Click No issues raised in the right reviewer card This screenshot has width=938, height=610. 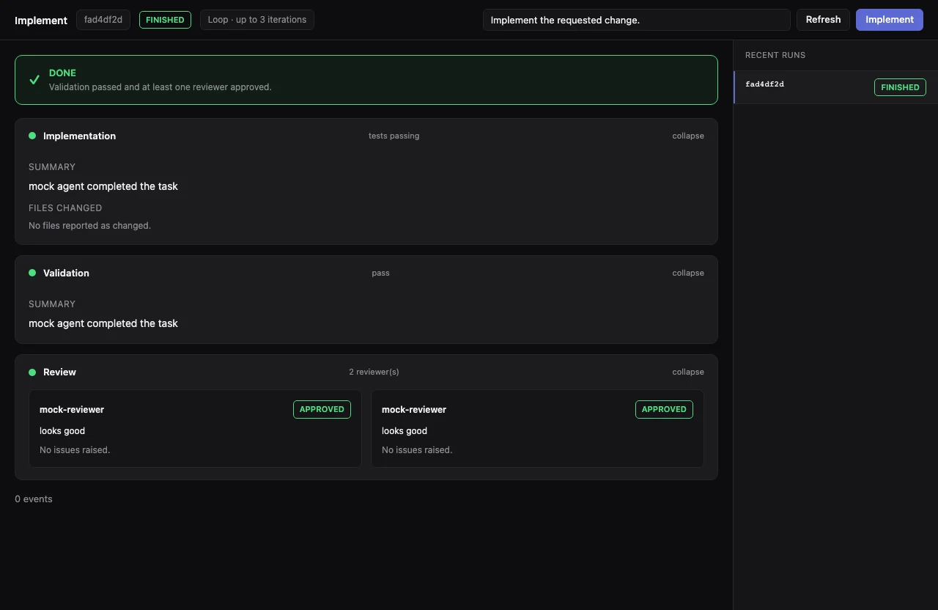pos(417,449)
